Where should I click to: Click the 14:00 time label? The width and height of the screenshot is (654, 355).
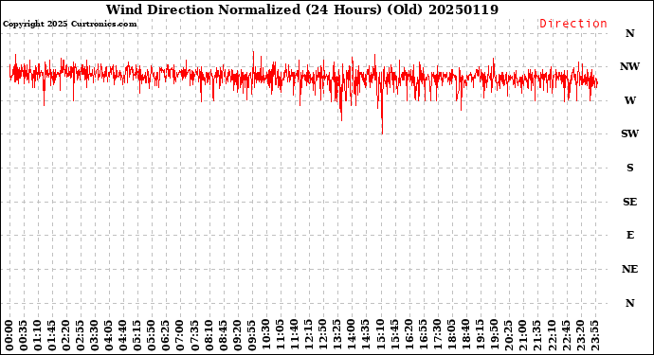[x=352, y=335]
